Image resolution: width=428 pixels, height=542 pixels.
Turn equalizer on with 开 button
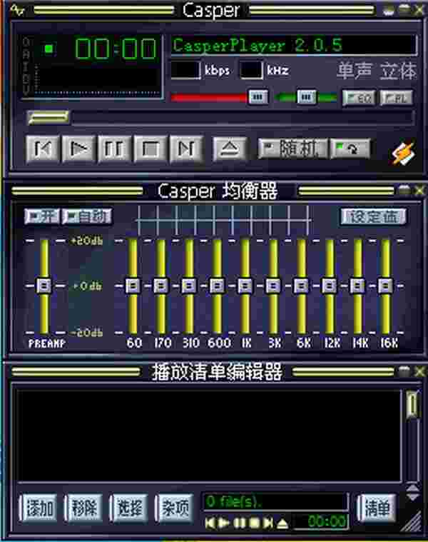click(42, 216)
